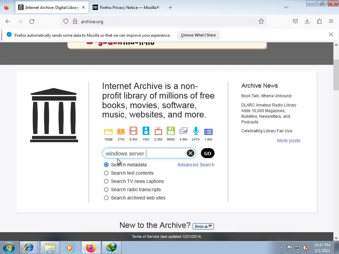Open the Firefox application menu (hamburger)

coord(331,21)
